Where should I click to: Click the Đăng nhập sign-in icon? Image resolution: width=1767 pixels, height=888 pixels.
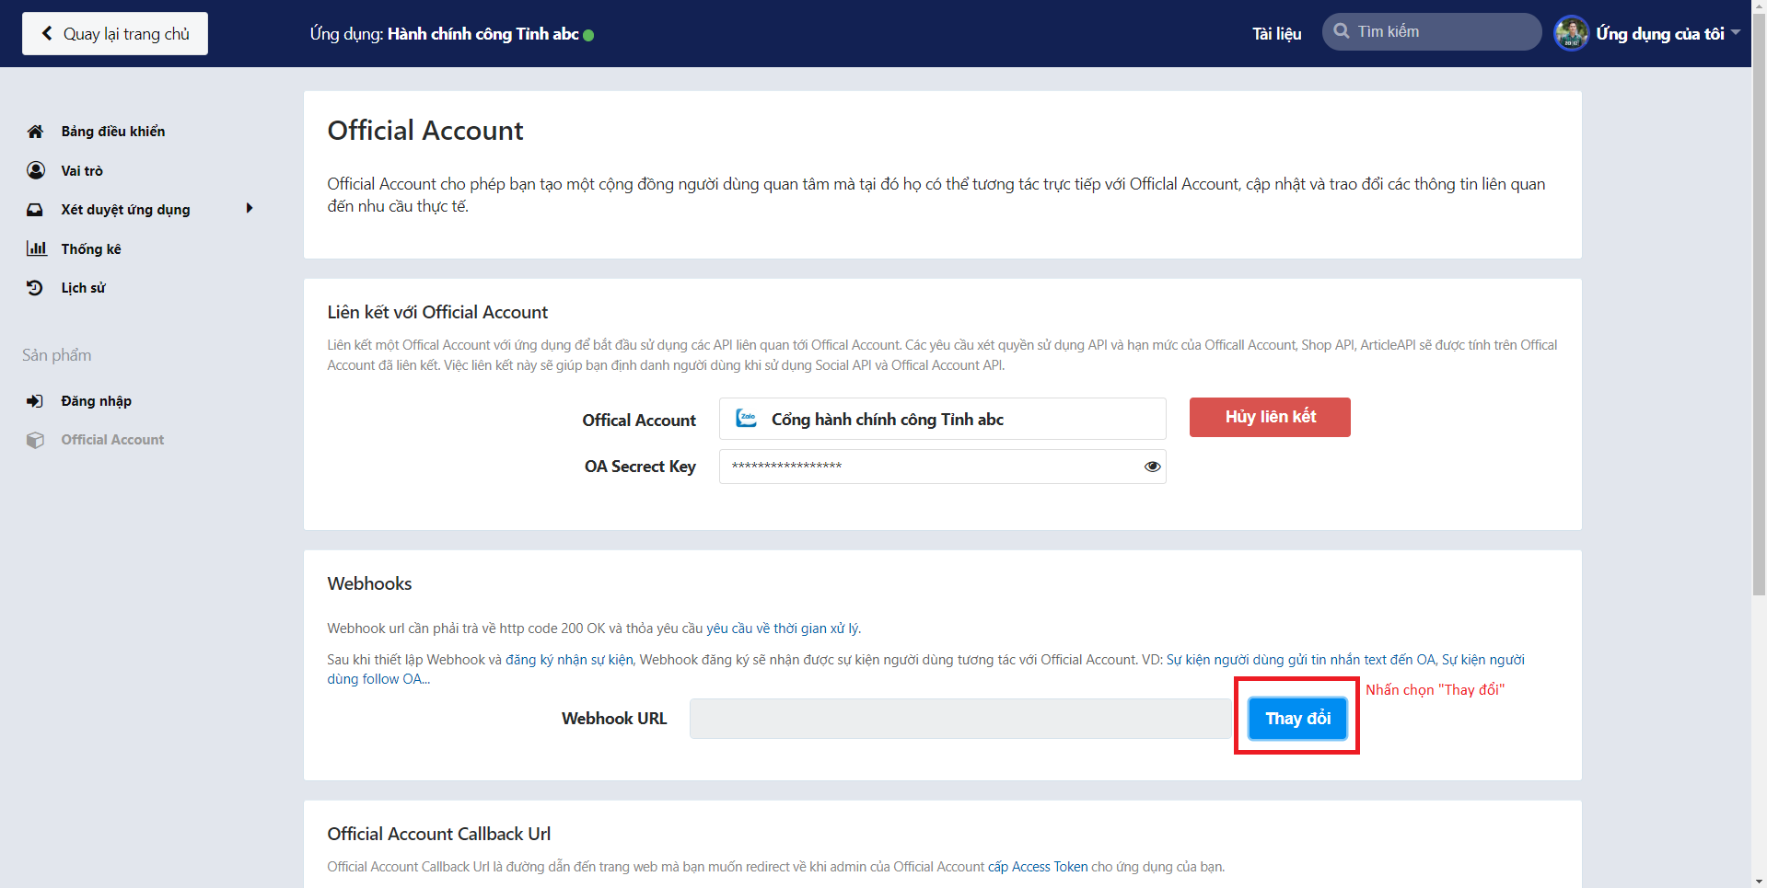point(35,401)
